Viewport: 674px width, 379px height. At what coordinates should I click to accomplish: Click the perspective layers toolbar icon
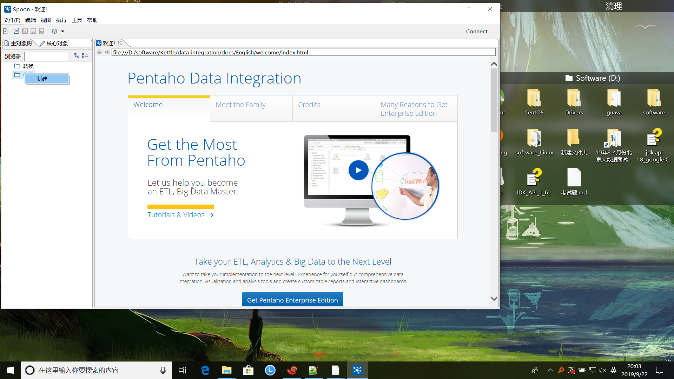pos(54,31)
